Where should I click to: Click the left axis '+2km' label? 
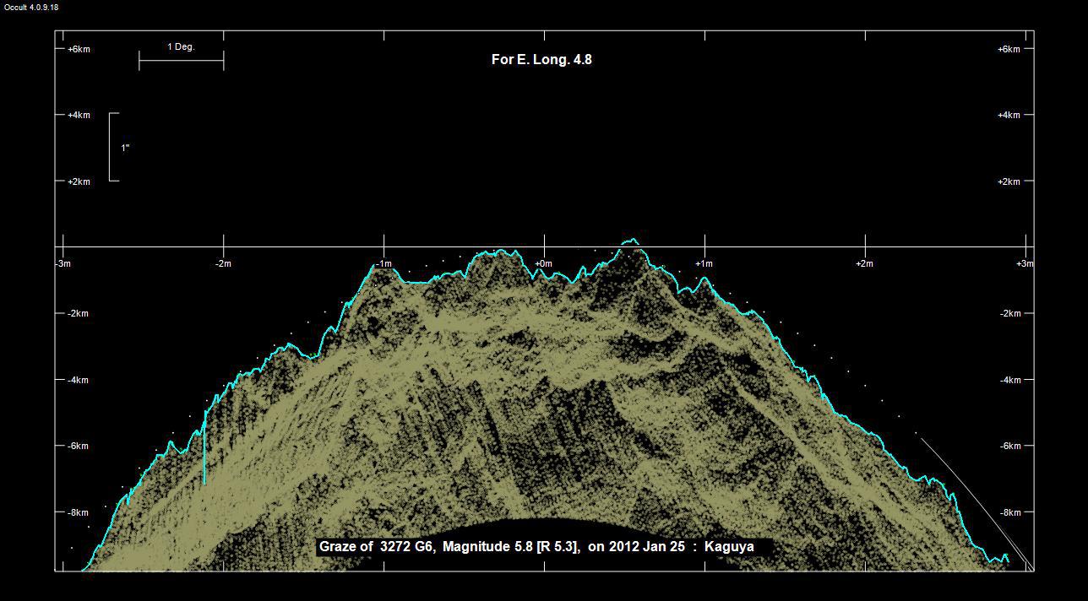coord(79,181)
